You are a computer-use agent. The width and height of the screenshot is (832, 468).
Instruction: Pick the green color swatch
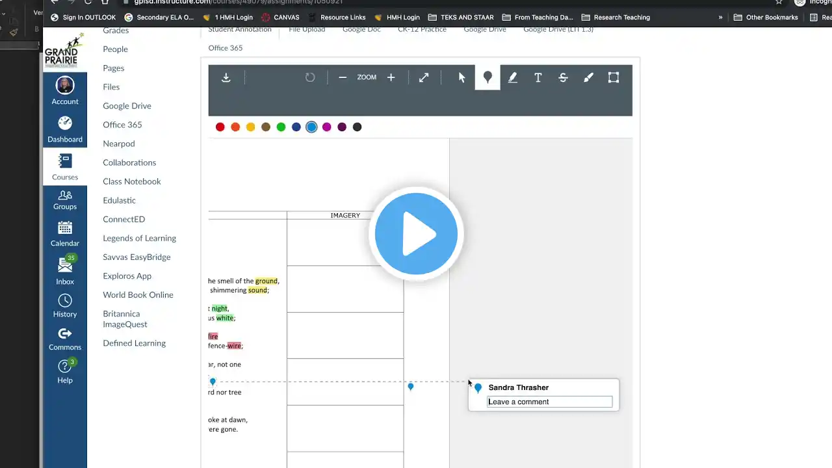(281, 127)
